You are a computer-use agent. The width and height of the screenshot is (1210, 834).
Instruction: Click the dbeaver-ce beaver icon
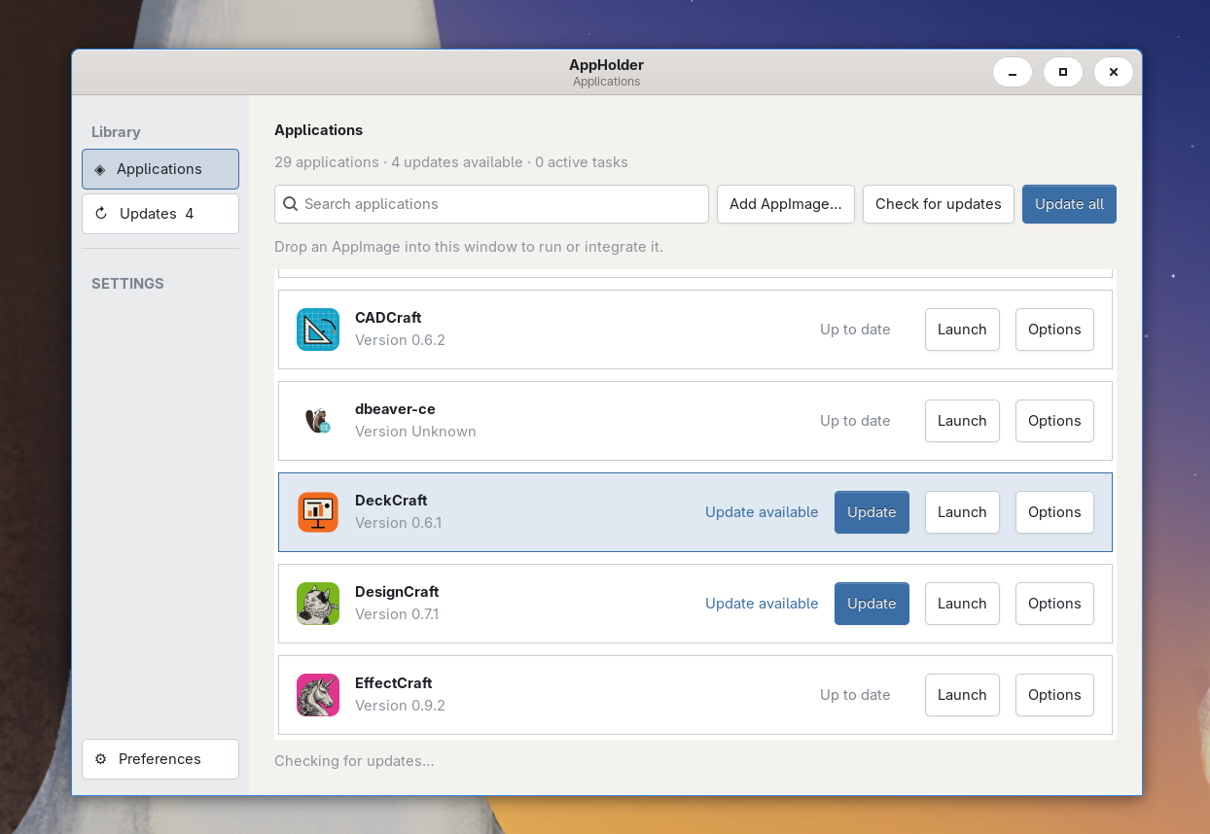point(318,421)
